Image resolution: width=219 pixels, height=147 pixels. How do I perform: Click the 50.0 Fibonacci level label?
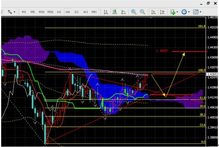click(203, 106)
